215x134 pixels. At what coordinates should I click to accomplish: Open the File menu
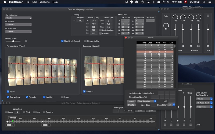[x=27, y=2]
